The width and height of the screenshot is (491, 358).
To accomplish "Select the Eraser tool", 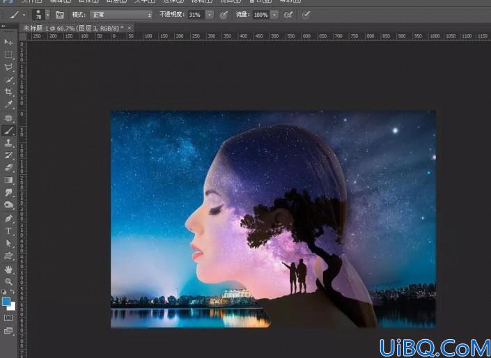I will 8,168.
